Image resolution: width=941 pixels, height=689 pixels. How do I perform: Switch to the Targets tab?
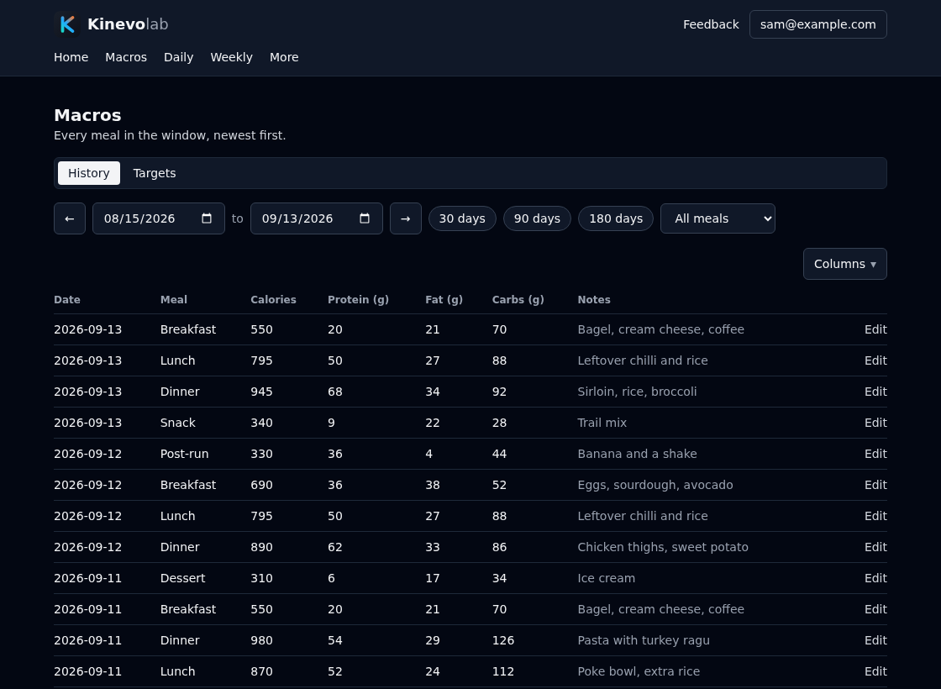coord(155,173)
